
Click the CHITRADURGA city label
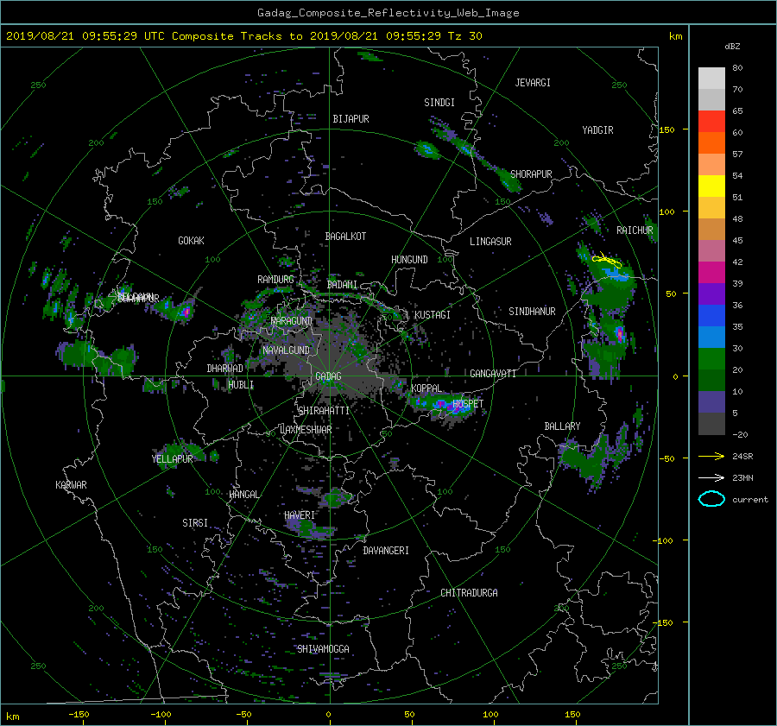(x=469, y=593)
